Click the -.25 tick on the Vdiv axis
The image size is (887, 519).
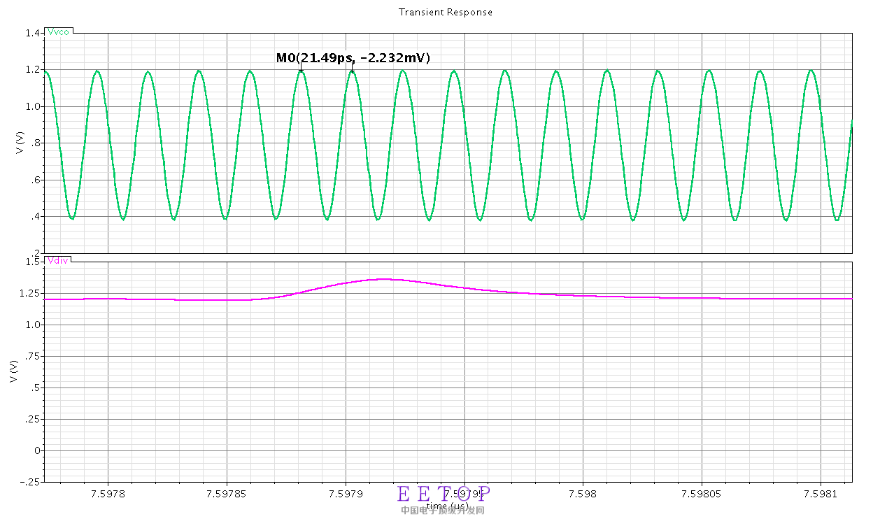tap(29, 482)
